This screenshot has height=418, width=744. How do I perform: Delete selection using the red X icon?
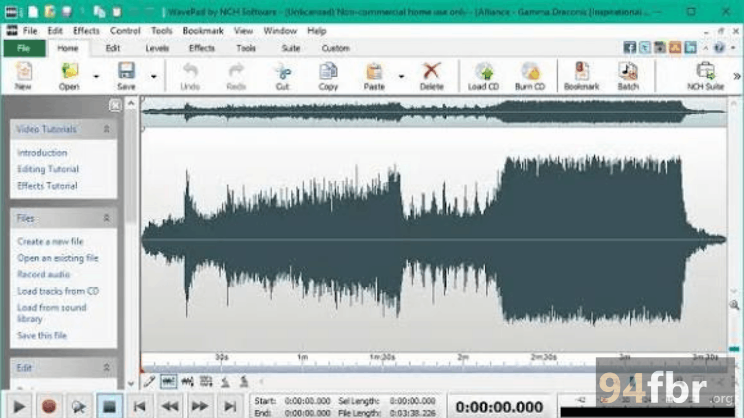[431, 76]
